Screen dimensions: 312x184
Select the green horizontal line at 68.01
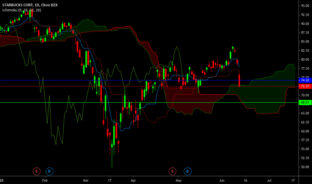tap(149, 102)
